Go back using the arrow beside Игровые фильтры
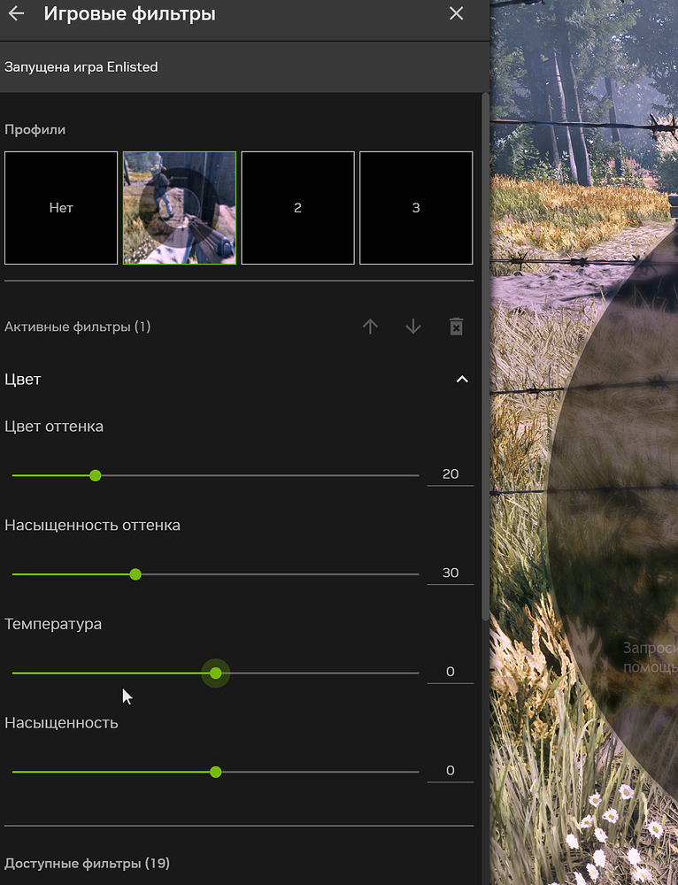 coord(16,13)
